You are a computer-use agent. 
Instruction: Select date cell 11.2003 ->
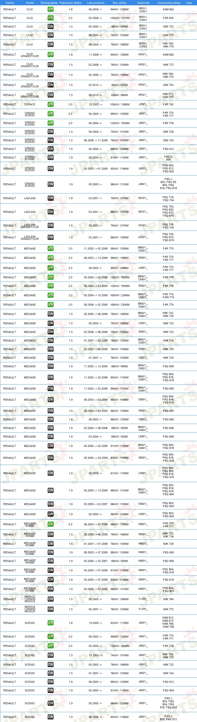click(95, 656)
